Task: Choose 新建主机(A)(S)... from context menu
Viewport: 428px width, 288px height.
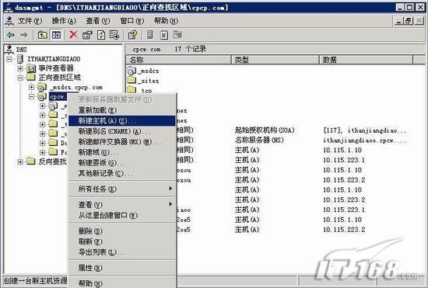Action: point(121,121)
